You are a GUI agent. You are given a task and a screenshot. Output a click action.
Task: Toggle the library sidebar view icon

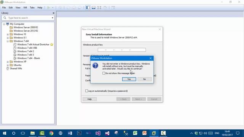tap(88, 8)
